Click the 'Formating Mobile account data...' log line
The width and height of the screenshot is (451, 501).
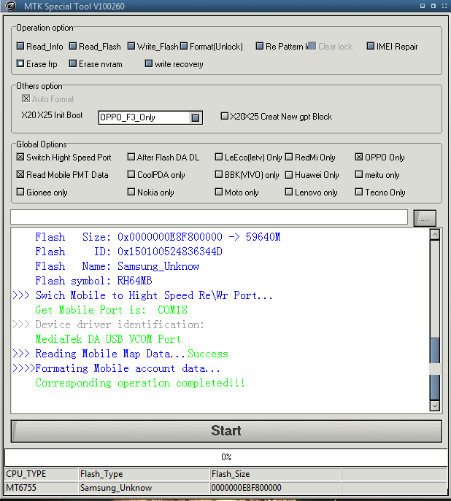(116, 368)
